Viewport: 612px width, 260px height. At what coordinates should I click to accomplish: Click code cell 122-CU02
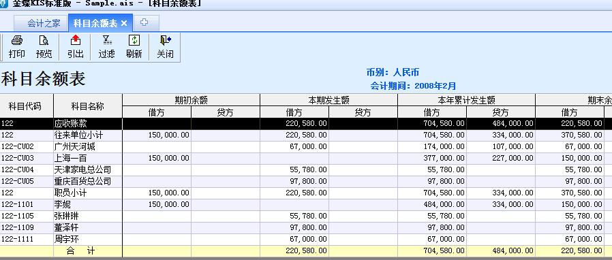[x=27, y=147]
